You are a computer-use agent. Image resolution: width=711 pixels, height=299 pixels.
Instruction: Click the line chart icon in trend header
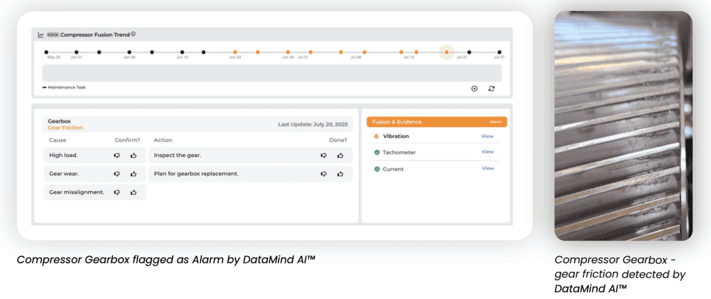click(41, 34)
